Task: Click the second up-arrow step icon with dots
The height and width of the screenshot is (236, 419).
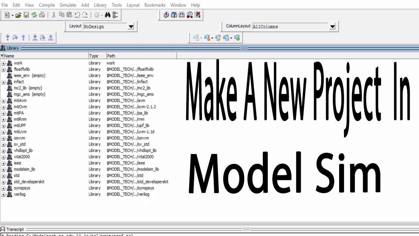Action: [51, 38]
